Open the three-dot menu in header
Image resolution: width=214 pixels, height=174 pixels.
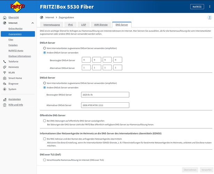pos(208,7)
